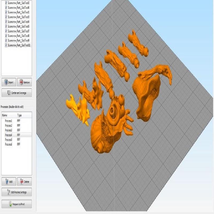
Task: Select Process5 in the process list
Action: click(17, 140)
